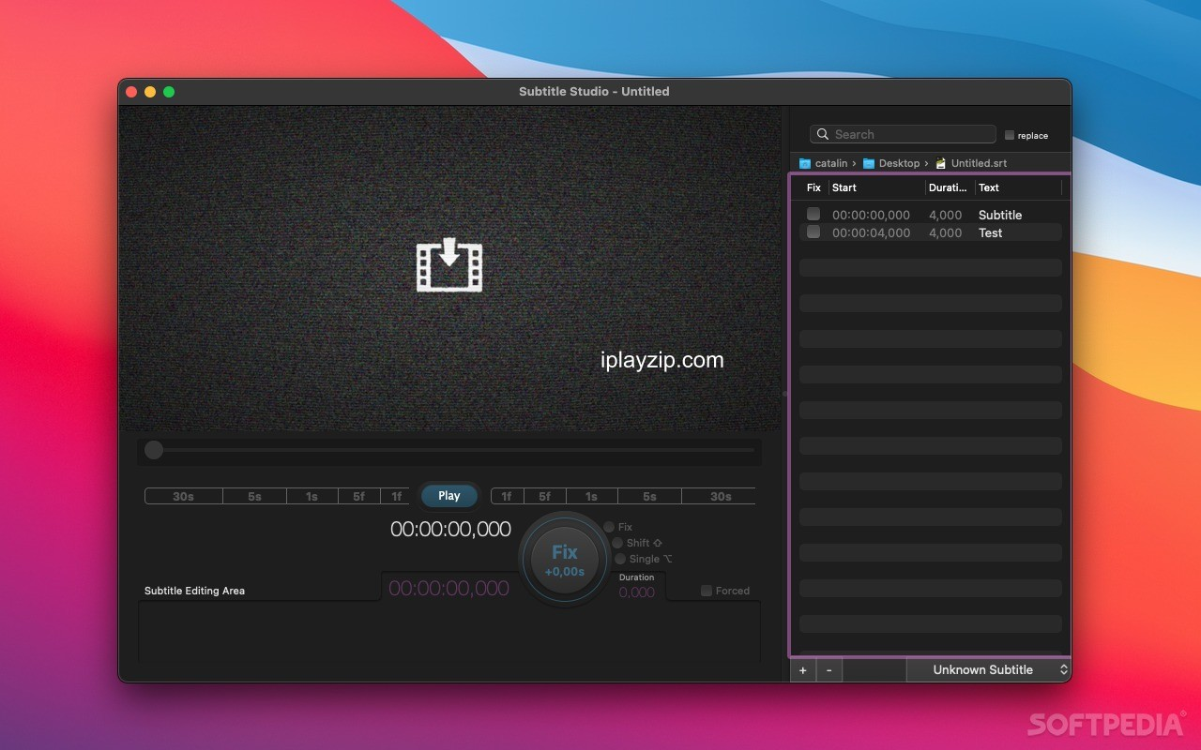Click in the Search field

pyautogui.click(x=903, y=134)
